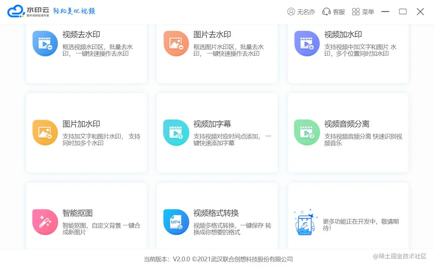The width and height of the screenshot is (434, 267).
Task: Open the 图片加水印 yellow image icon
Action: (45, 132)
